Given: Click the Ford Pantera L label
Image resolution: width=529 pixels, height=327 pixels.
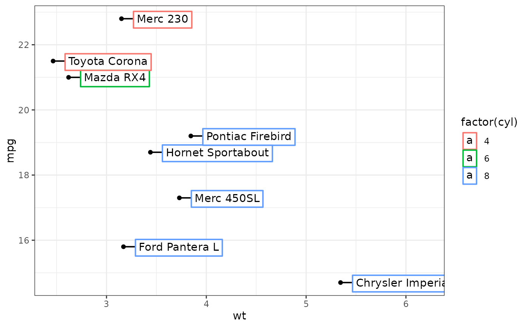Looking at the screenshot, I should 179,247.
